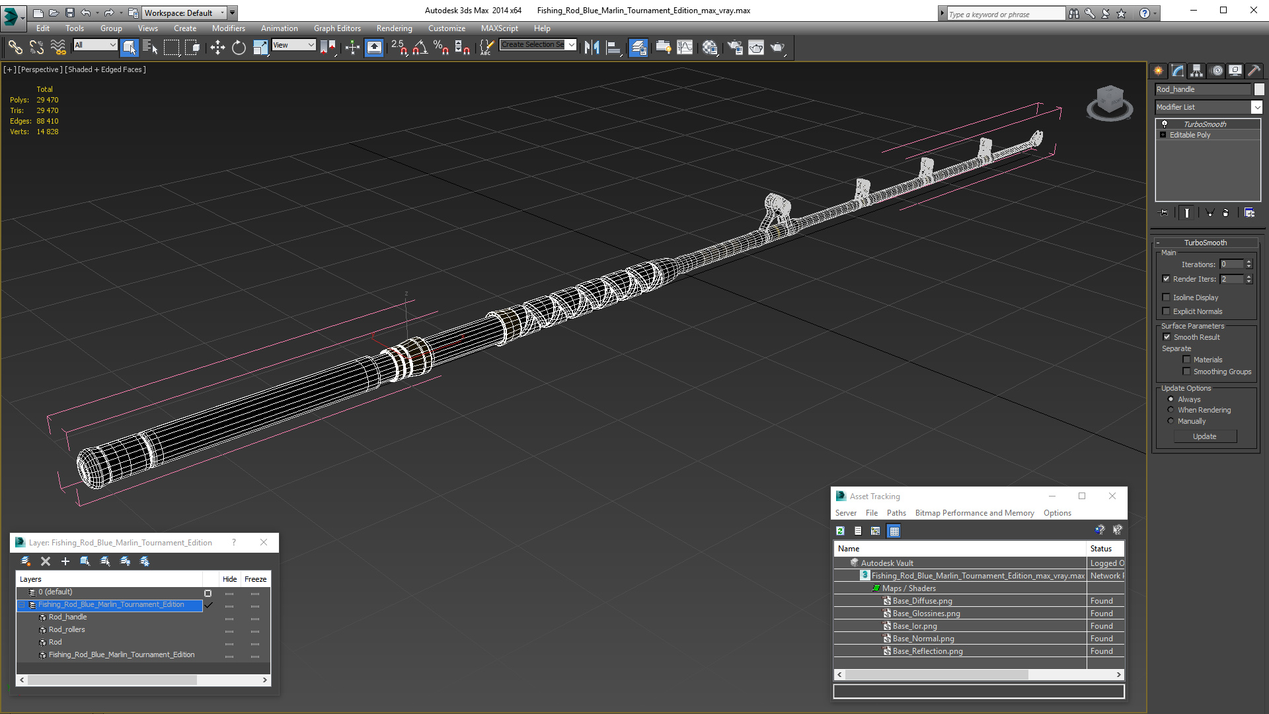
Task: Click the Render Production teapot icon
Action: [x=778, y=47]
